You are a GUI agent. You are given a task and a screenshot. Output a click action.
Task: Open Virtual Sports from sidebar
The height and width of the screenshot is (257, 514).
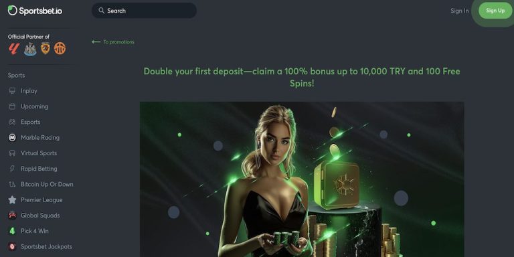[x=39, y=153]
